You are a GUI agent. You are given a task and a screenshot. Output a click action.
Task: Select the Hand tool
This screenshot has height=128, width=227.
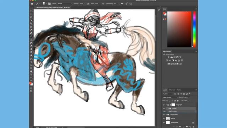(x=31, y=71)
